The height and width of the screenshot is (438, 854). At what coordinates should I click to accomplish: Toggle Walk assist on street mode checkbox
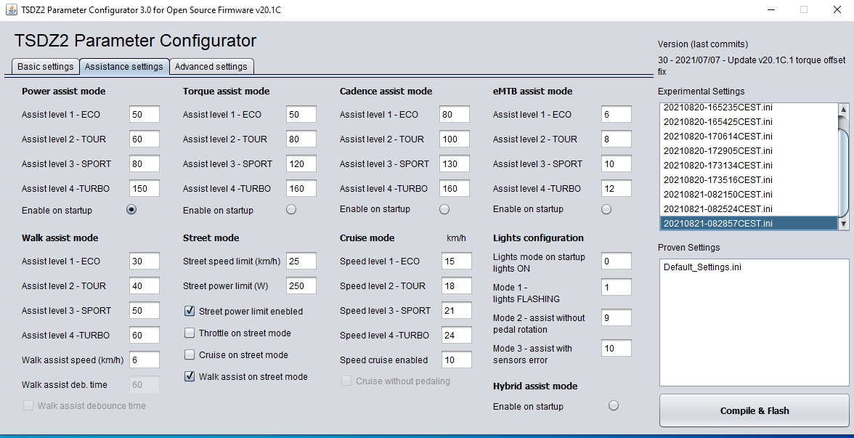(x=190, y=376)
